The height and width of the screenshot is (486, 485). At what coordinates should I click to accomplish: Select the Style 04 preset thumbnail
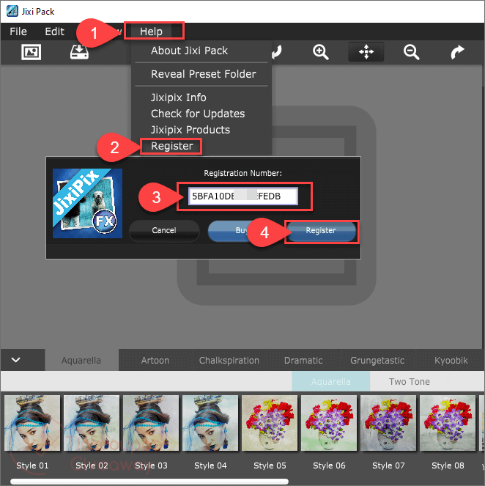click(210, 423)
